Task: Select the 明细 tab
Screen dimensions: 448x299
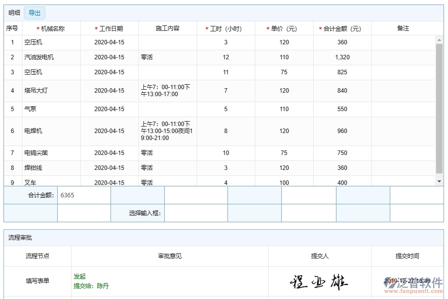Action: [x=13, y=13]
